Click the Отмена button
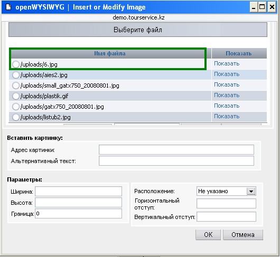Screen dimensions: 280x257 pyautogui.click(x=243, y=235)
